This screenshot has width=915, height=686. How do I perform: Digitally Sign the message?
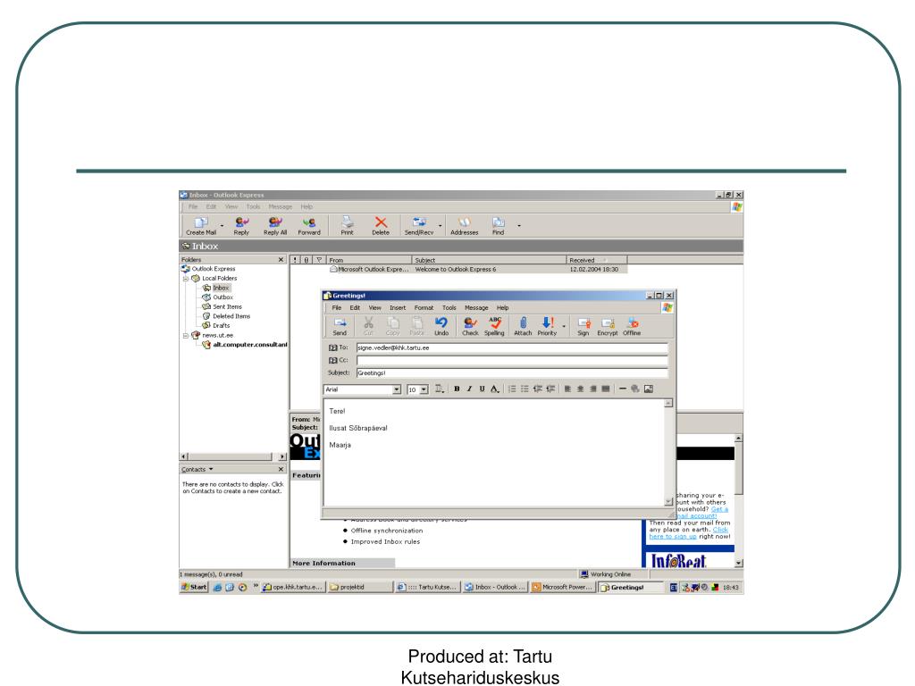click(x=583, y=326)
